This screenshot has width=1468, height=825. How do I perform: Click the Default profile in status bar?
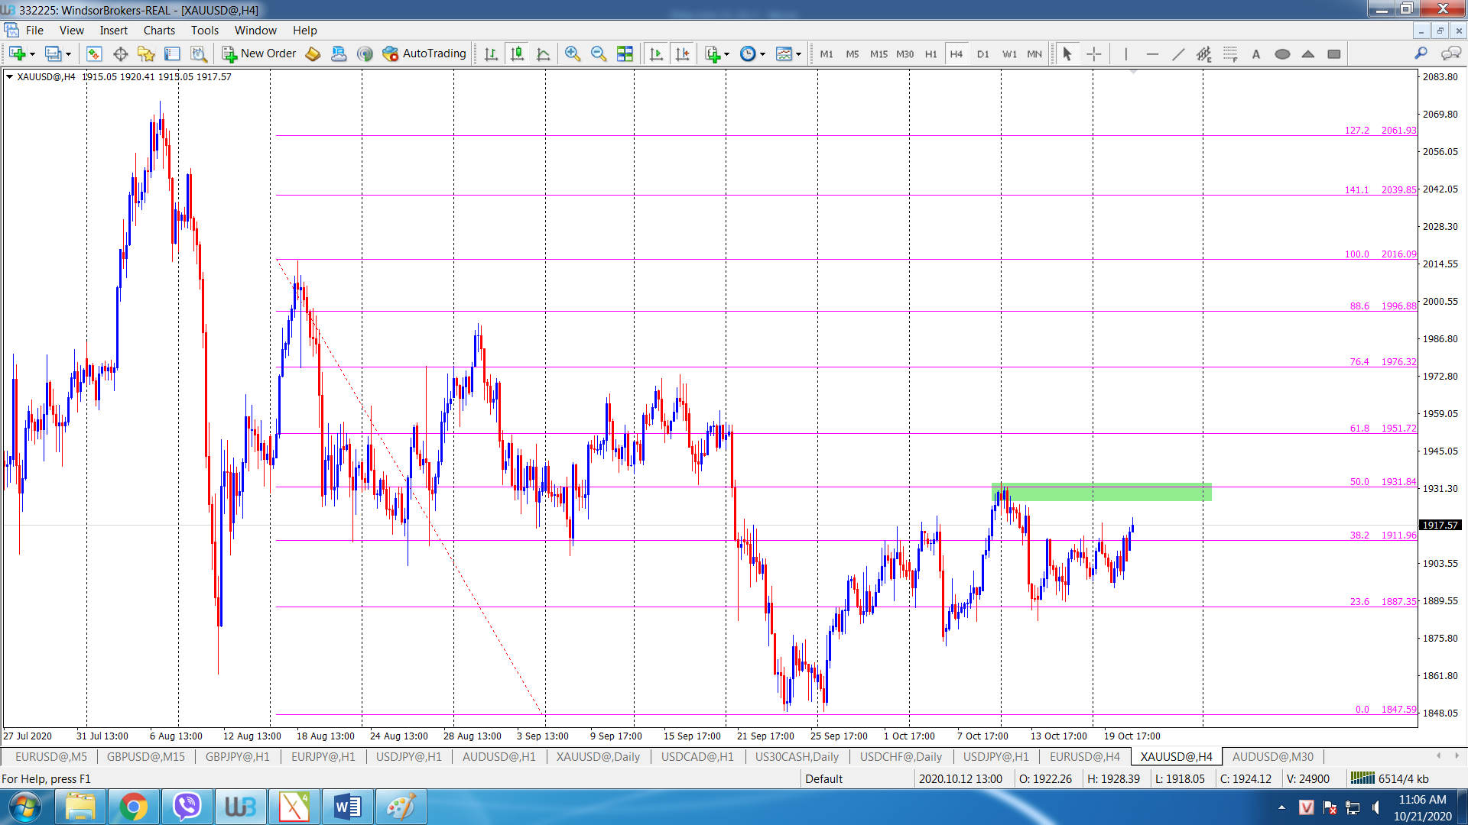823,778
